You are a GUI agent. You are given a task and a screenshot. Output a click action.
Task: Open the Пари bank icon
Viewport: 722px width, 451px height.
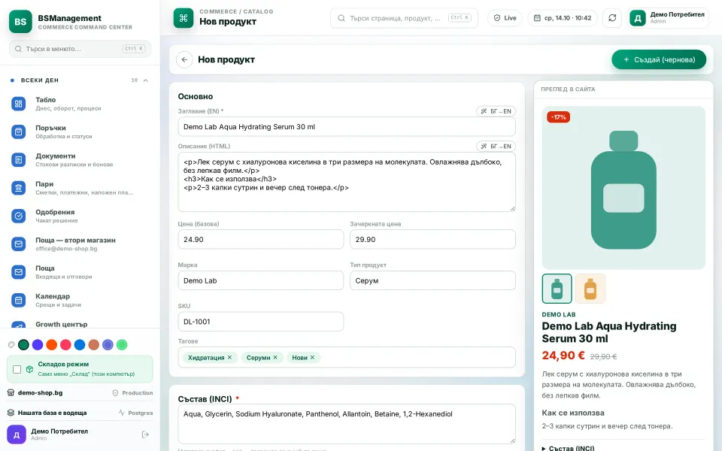click(18, 188)
